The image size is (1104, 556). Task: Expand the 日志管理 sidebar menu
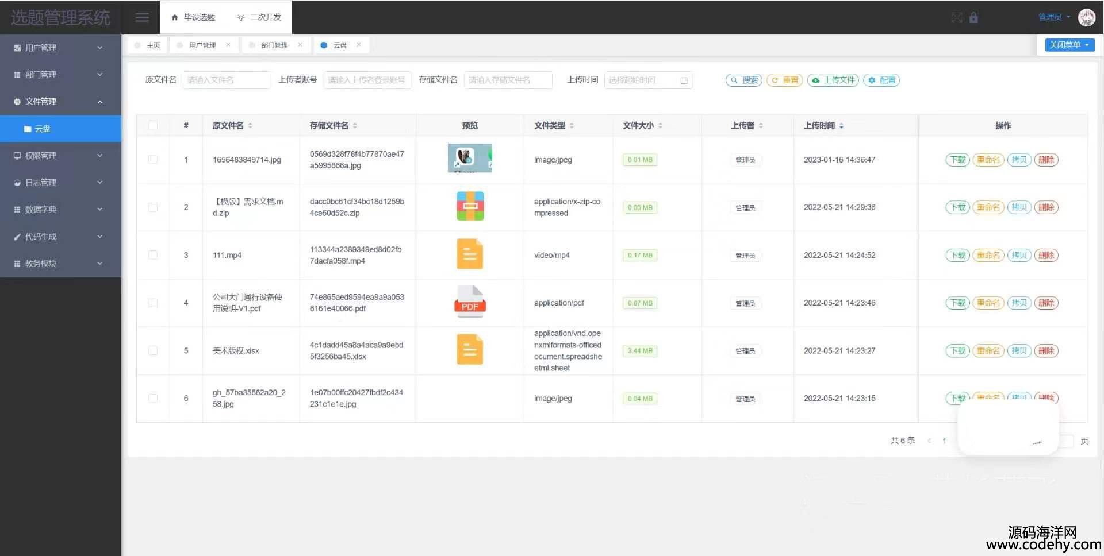click(x=60, y=183)
